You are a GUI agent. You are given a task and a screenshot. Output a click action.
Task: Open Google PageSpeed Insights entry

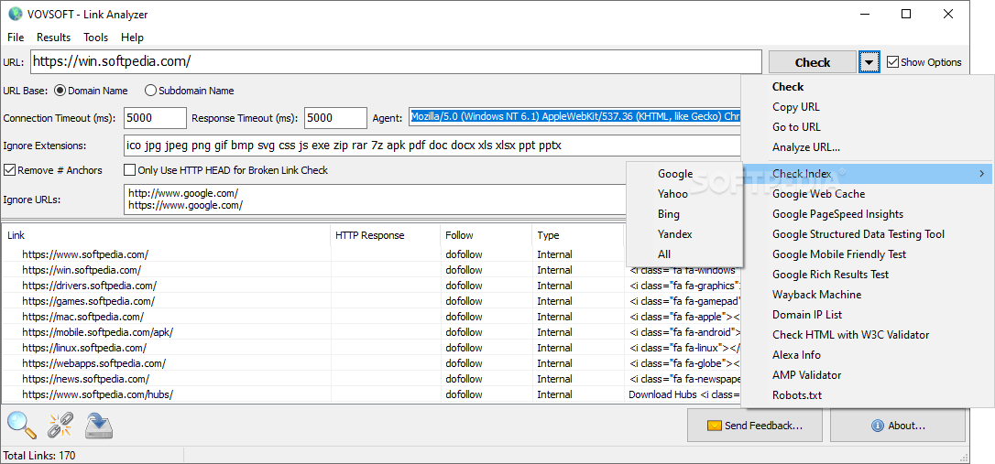[867, 214]
